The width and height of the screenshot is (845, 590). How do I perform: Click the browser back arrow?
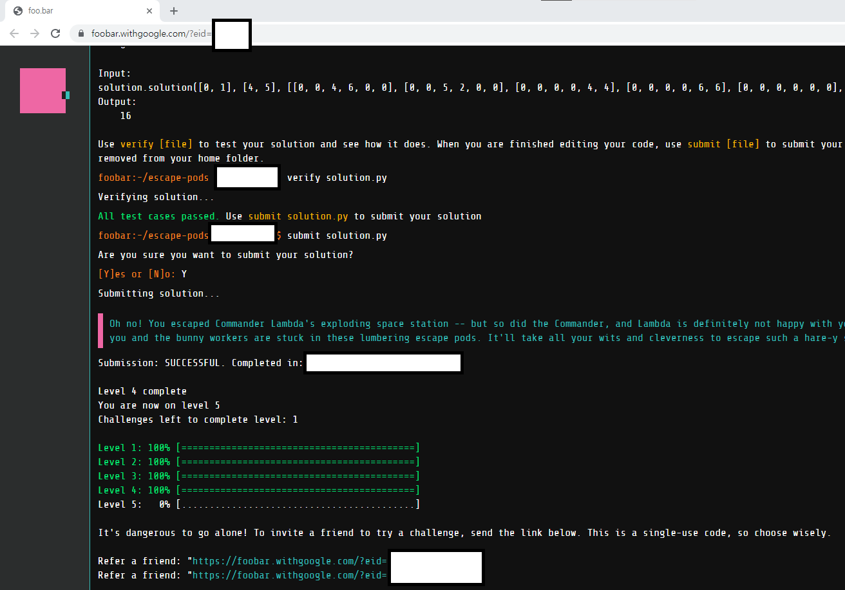pos(14,33)
